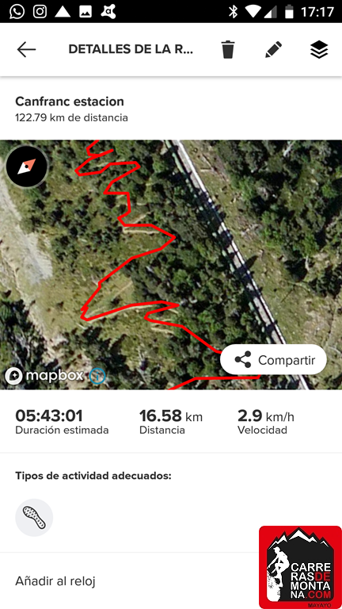Image resolution: width=342 pixels, height=609 pixels.
Task: Tap the DETALLES DE LA R... header title
Action: tap(131, 49)
